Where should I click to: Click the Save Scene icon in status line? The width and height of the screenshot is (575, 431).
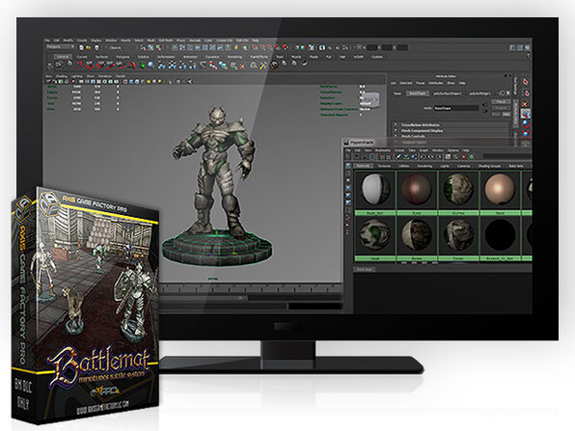(x=96, y=47)
